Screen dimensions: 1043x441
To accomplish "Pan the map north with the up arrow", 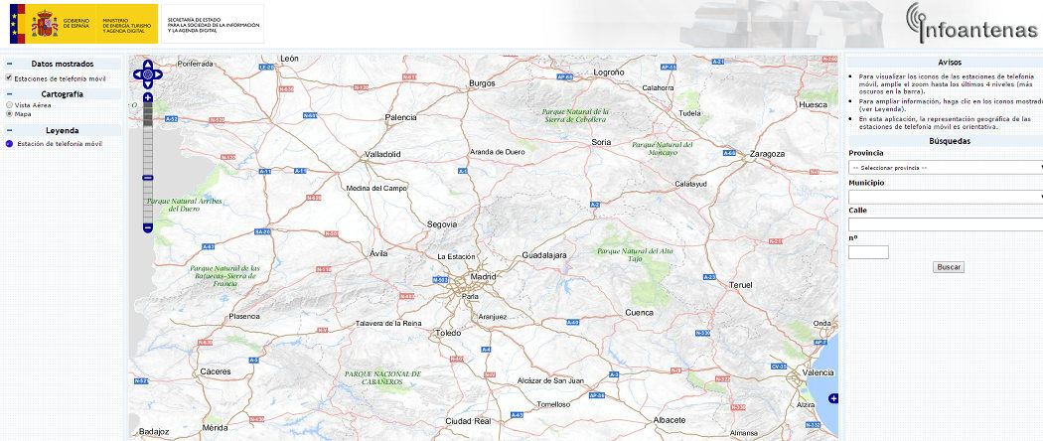I will pos(148,62).
